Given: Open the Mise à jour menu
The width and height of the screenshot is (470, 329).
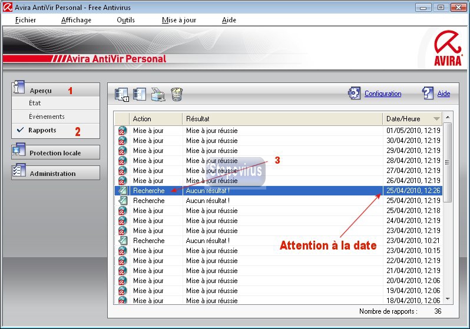Looking at the screenshot, I should point(179,20).
